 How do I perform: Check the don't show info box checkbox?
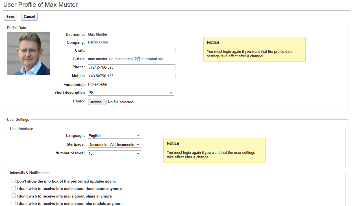tap(14, 181)
